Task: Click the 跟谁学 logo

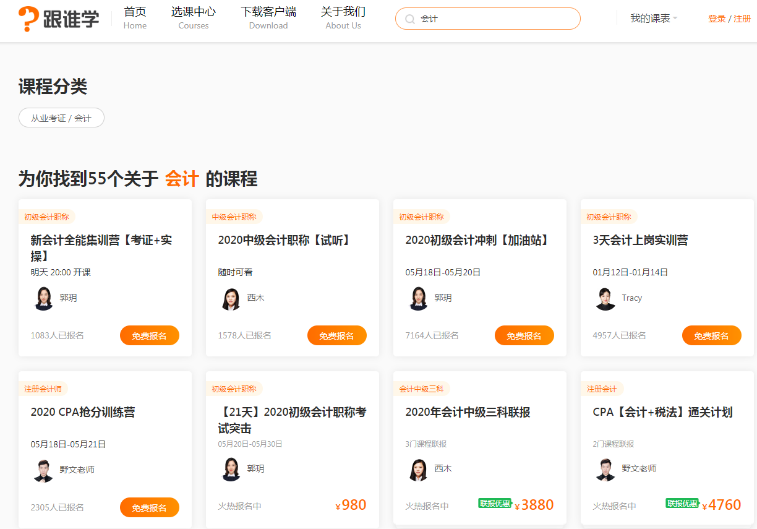Action: click(59, 17)
